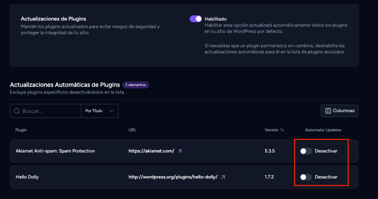
Task: Click the external arrow icon beside akismet.com
Action: tap(180, 151)
